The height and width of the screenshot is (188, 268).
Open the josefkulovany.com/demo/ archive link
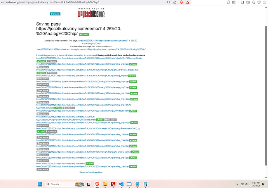click(x=61, y=164)
